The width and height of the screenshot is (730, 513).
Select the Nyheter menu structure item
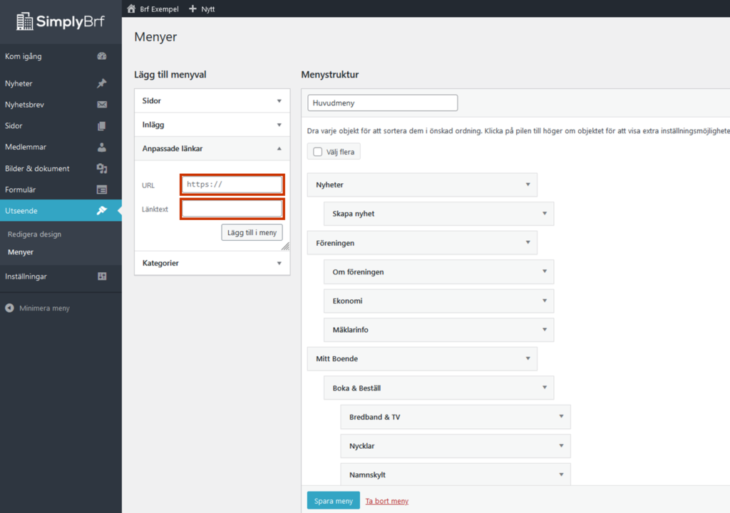pyautogui.click(x=422, y=185)
